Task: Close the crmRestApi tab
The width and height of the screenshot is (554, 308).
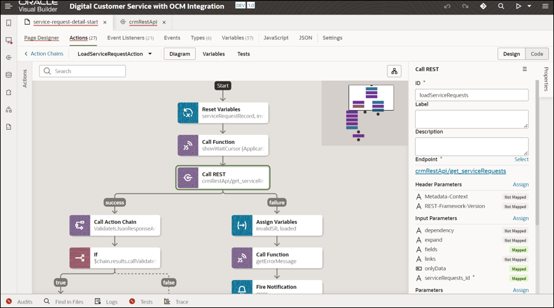Action: [164, 22]
